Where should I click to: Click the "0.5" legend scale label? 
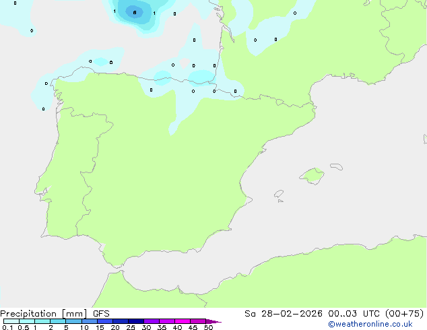coord(23,327)
